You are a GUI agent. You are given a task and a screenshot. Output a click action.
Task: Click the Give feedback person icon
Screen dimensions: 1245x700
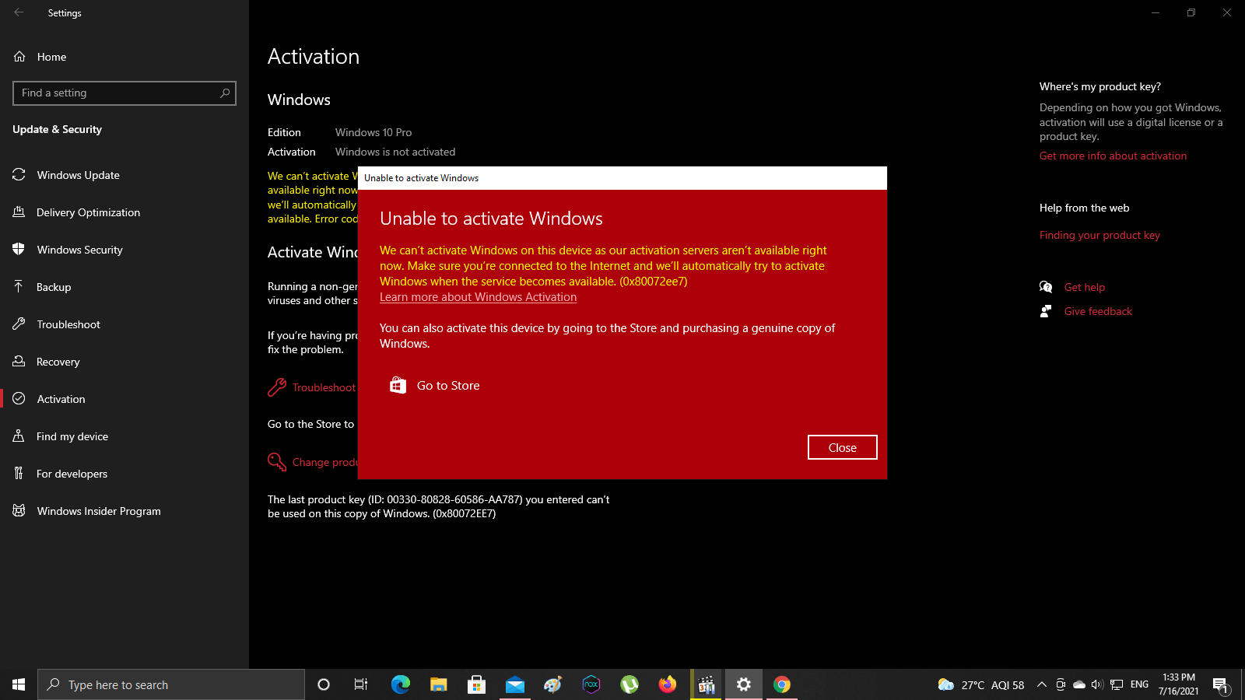coord(1046,311)
